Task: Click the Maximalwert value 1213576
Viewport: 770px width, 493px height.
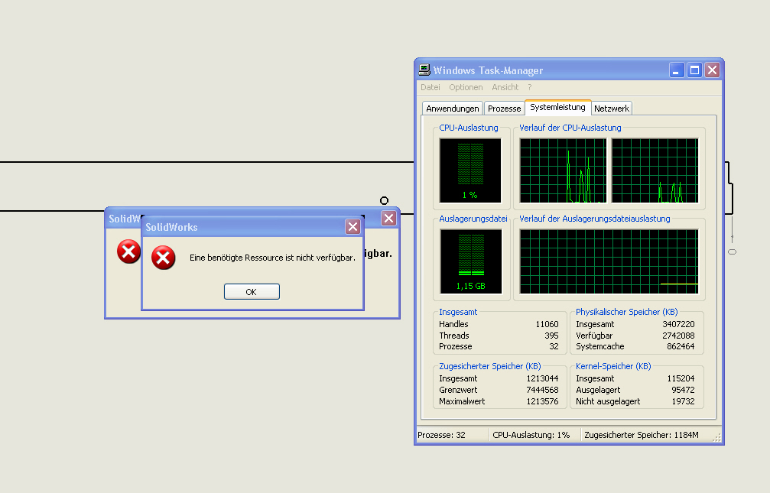Action: (543, 401)
